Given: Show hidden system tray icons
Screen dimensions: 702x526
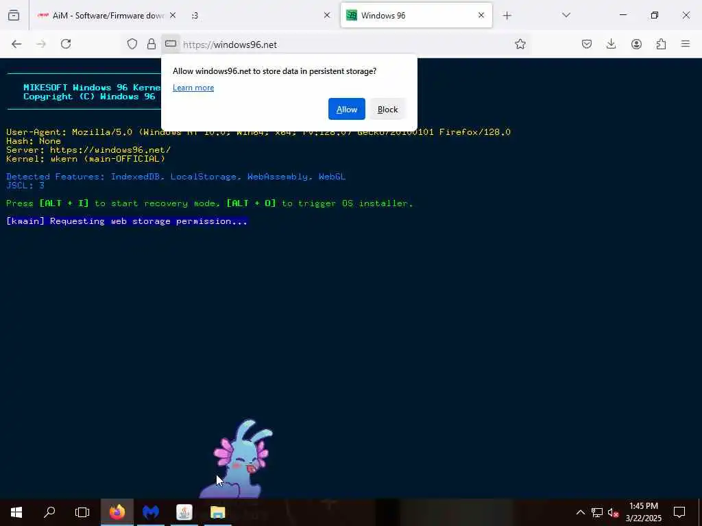Looking at the screenshot, I should [x=580, y=512].
